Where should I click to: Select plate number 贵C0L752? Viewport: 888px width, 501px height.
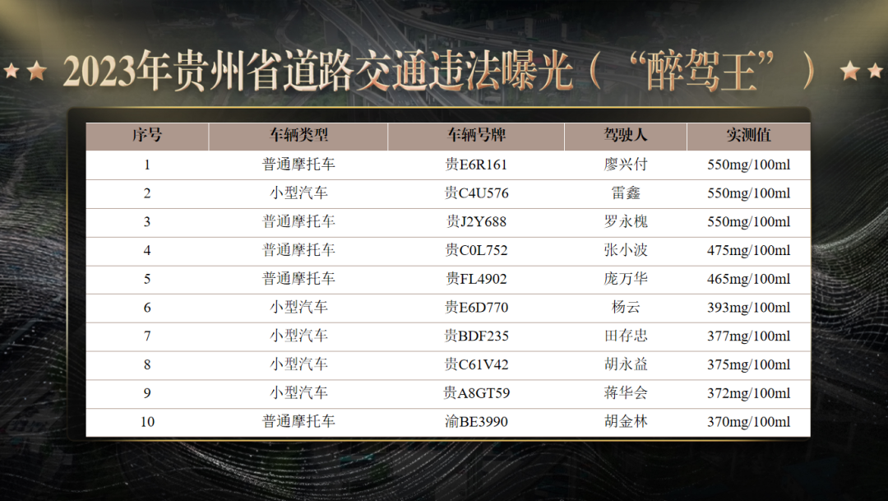[x=476, y=250]
